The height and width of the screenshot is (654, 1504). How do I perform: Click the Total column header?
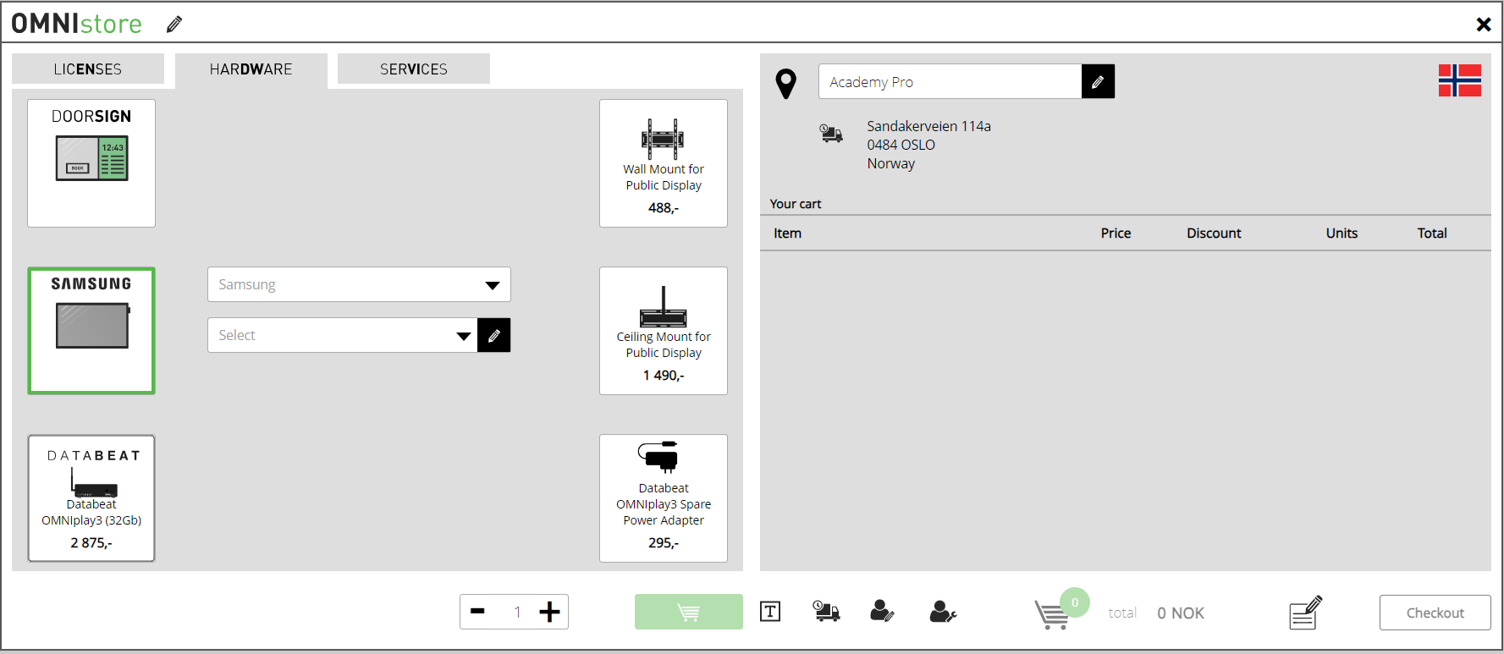point(1432,234)
